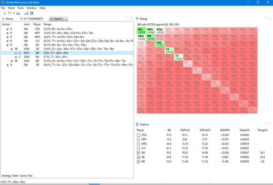Click the HoldemResources app icon in title bar
Screen dimensions: 273x185
pos(3,2)
